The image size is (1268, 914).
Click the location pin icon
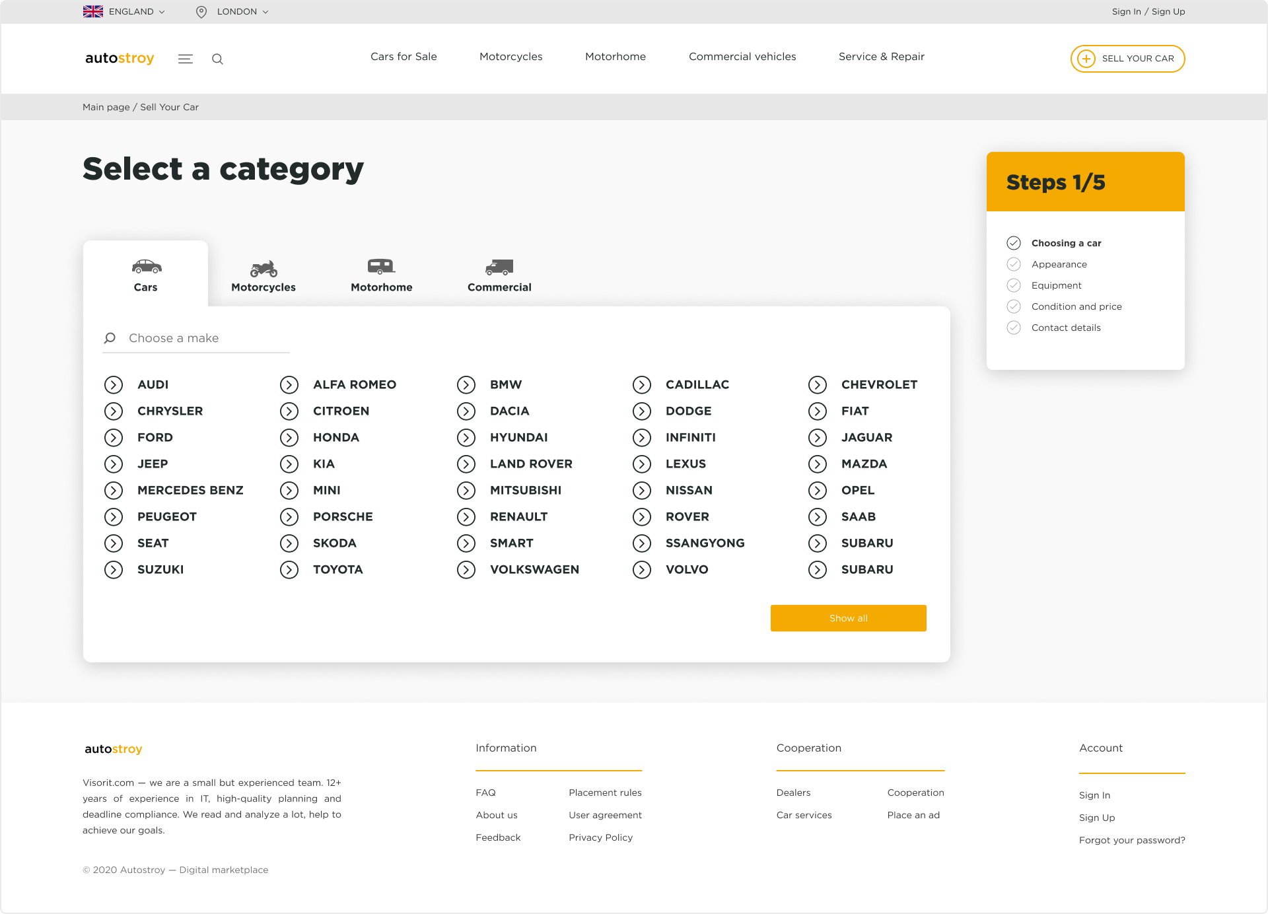pos(201,11)
